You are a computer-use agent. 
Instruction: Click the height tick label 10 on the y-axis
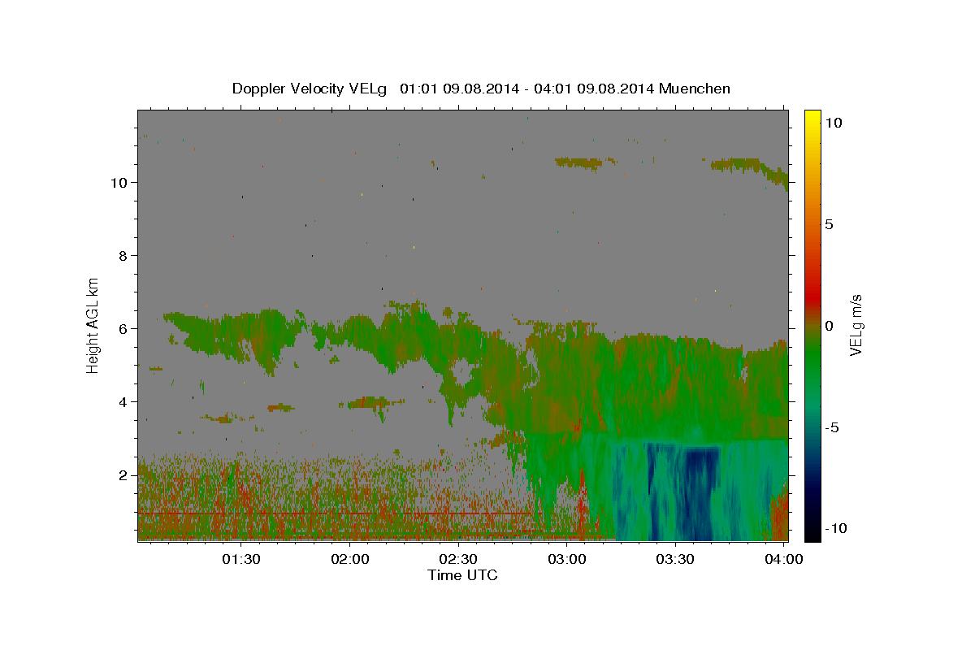click(x=119, y=182)
